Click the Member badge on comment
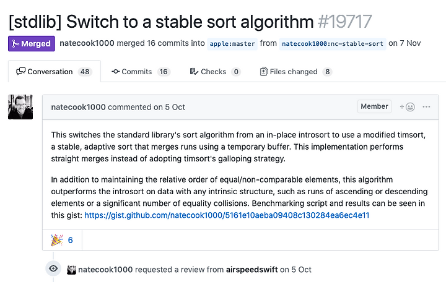Image resolution: width=446 pixels, height=282 pixels. coord(374,106)
